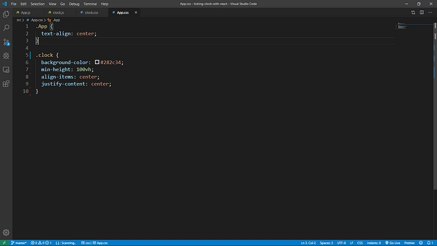Image resolution: width=437 pixels, height=246 pixels.
Task: Place cursor on text-align: center line
Action: point(69,33)
